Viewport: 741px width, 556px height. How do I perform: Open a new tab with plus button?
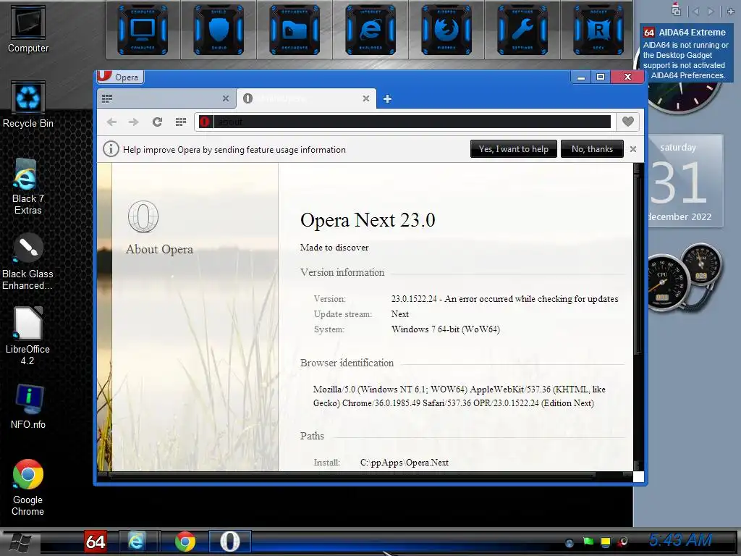point(387,98)
